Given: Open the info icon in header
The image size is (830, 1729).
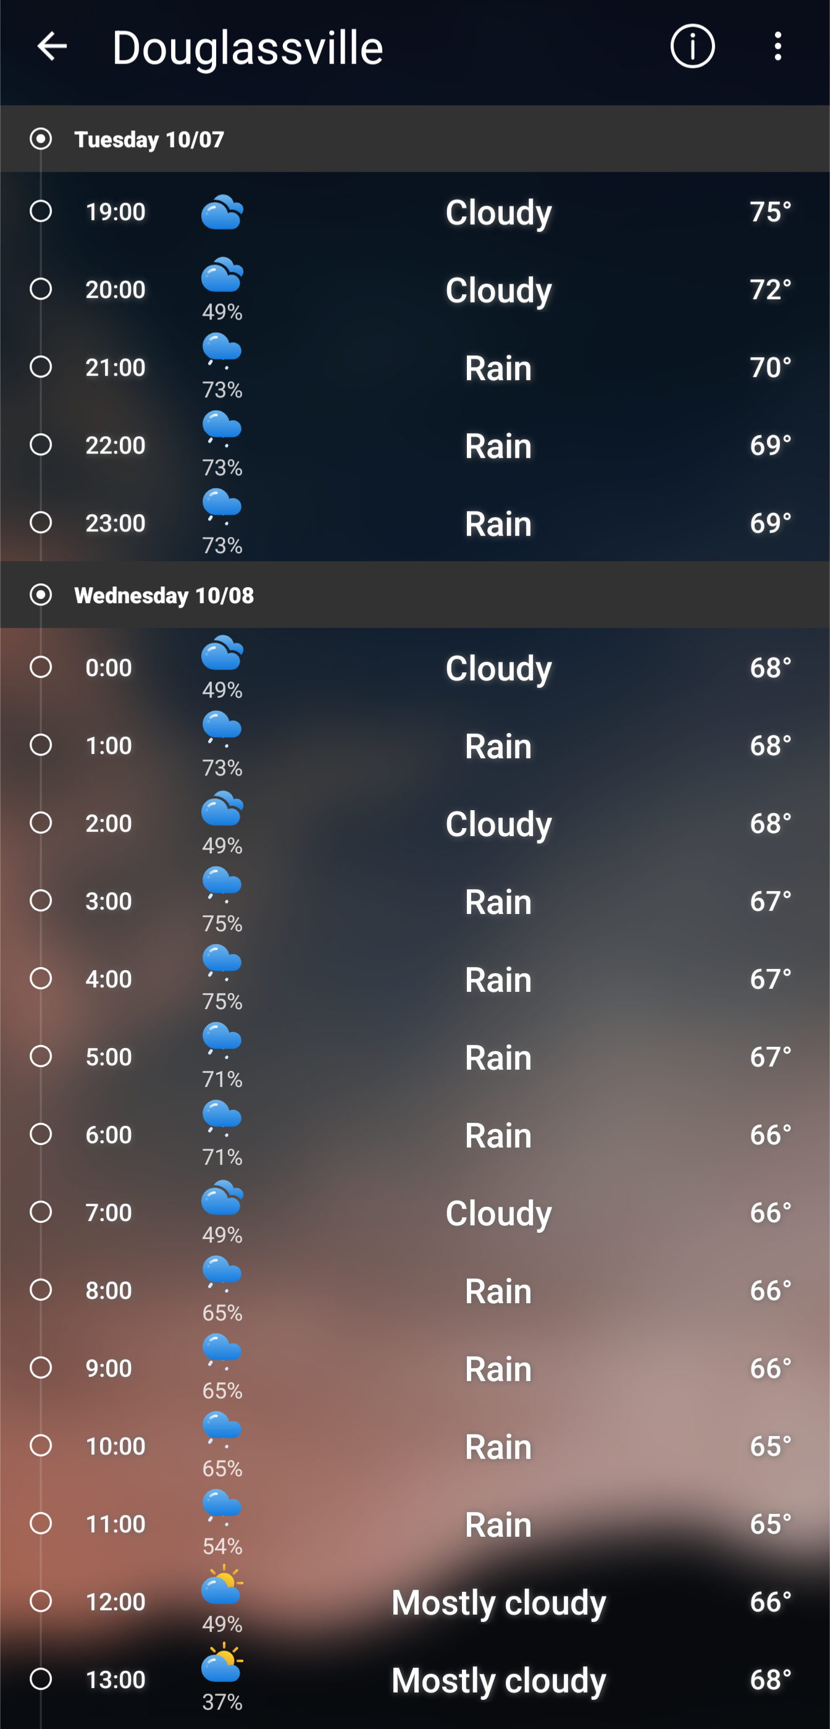Looking at the screenshot, I should click(x=692, y=47).
